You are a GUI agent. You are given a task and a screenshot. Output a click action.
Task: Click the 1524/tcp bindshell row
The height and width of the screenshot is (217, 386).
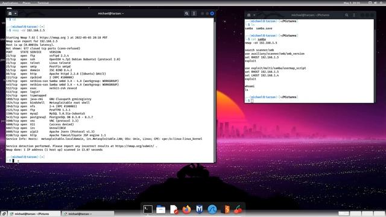tap(48, 102)
